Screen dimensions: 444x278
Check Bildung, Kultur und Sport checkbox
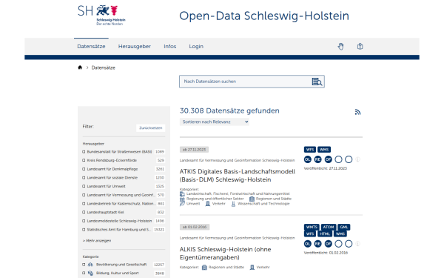84,273
